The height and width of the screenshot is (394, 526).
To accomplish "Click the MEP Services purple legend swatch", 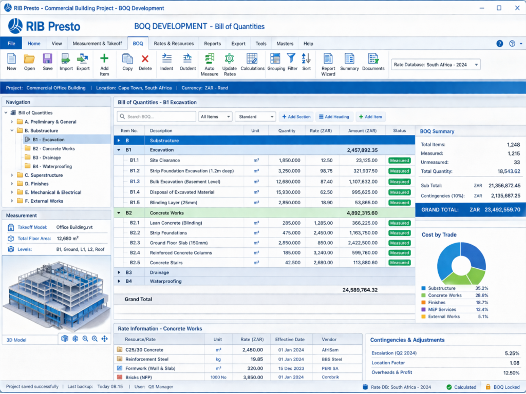I will (x=423, y=309).
